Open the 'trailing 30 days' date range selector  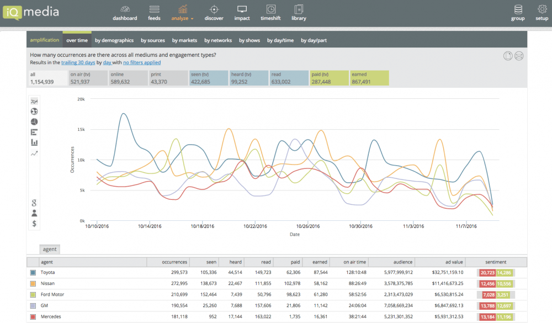click(x=78, y=63)
